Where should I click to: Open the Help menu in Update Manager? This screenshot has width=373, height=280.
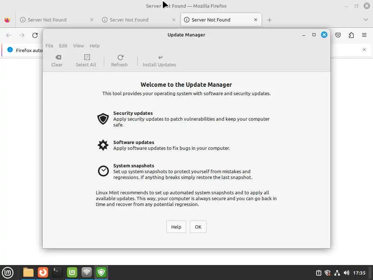(x=94, y=46)
